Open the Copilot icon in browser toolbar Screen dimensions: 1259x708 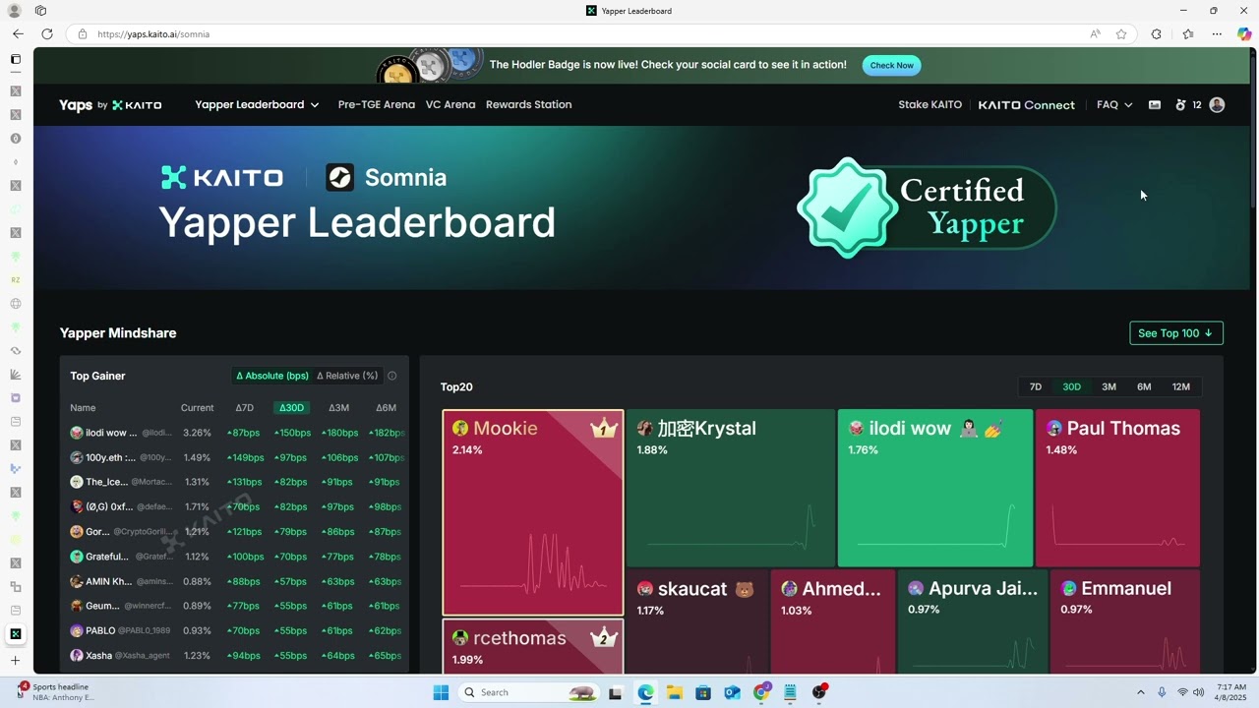tap(1244, 33)
